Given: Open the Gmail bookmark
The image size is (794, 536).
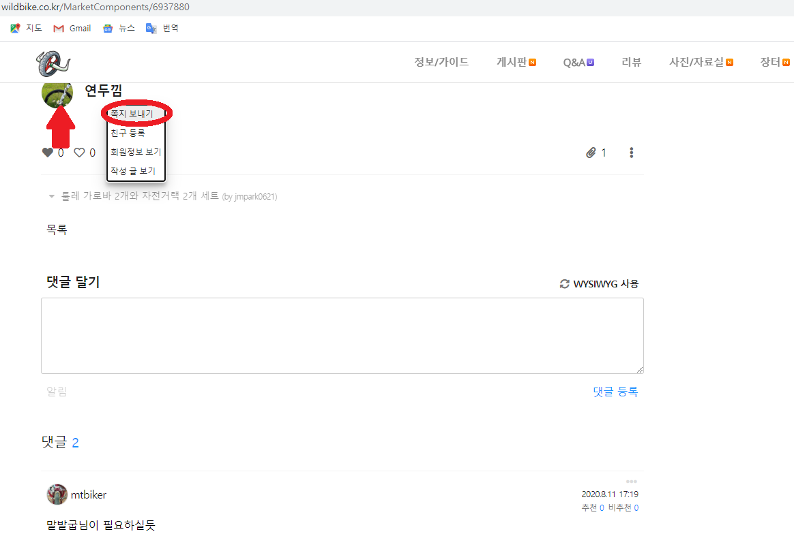Looking at the screenshot, I should pyautogui.click(x=72, y=29).
